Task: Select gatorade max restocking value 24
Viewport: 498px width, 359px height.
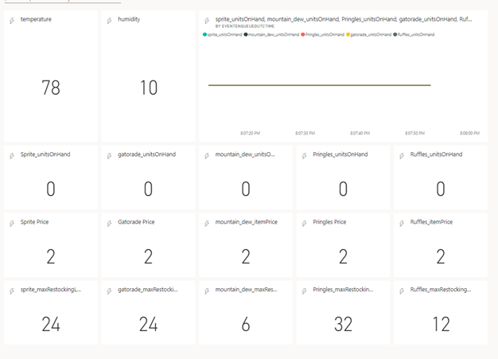Action: (x=148, y=324)
